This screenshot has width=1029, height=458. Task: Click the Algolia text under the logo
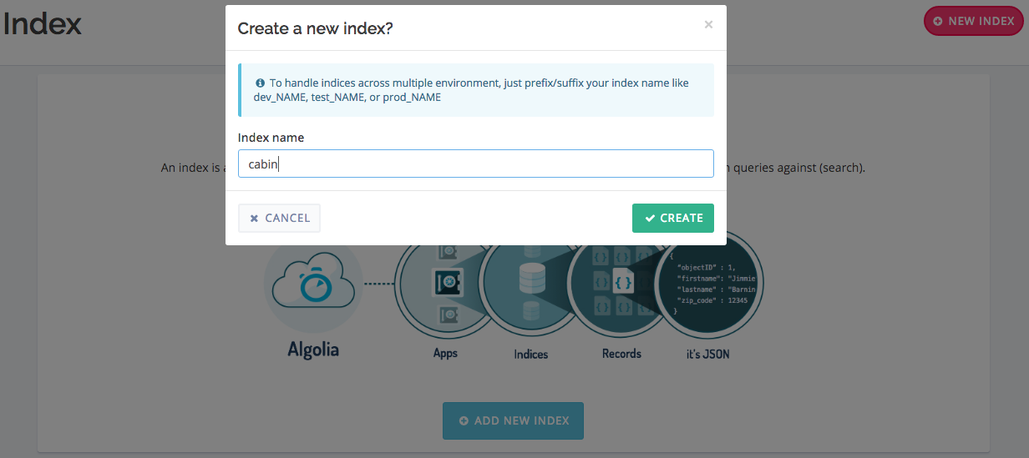[313, 350]
